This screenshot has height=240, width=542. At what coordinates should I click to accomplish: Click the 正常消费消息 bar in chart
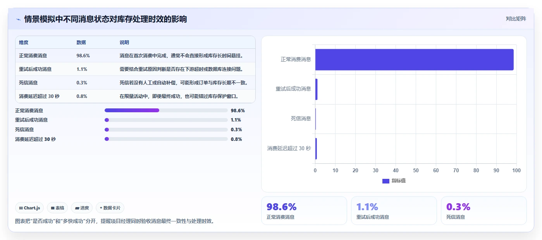(x=414, y=60)
